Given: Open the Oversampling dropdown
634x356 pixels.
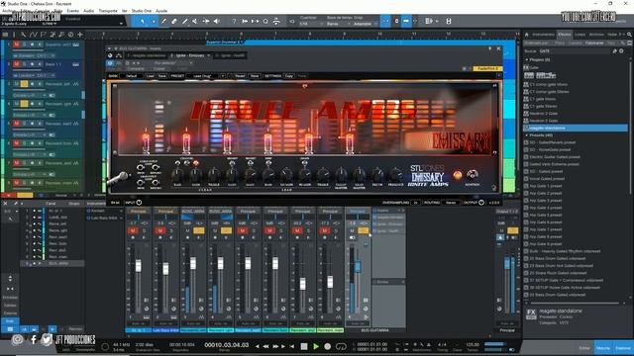Looking at the screenshot, I should click(x=416, y=203).
